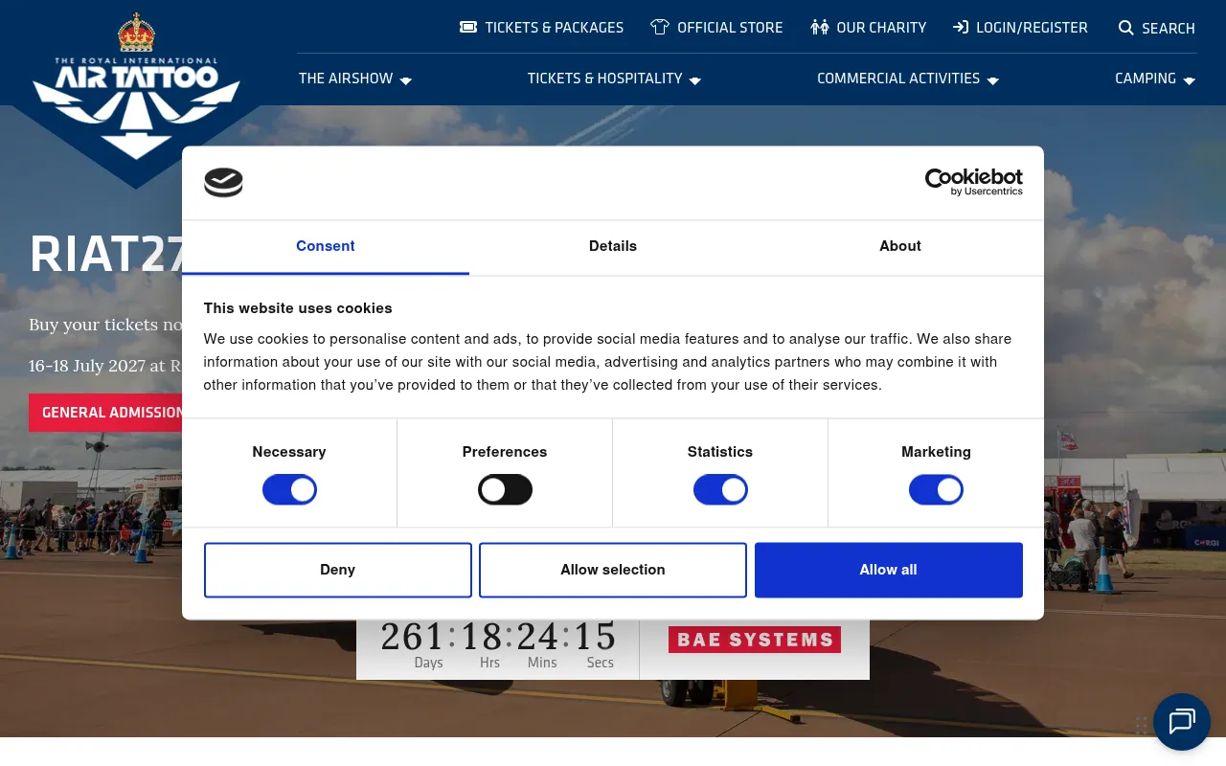Click the BAE Systems sponsor logo
The width and height of the screenshot is (1226, 766).
pos(755,640)
